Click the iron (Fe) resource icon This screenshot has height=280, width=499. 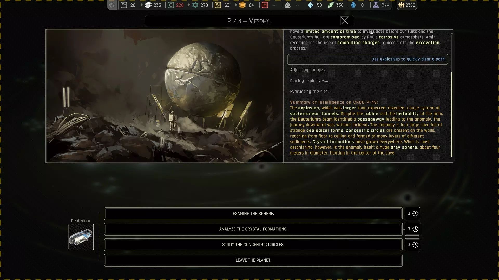point(124,5)
